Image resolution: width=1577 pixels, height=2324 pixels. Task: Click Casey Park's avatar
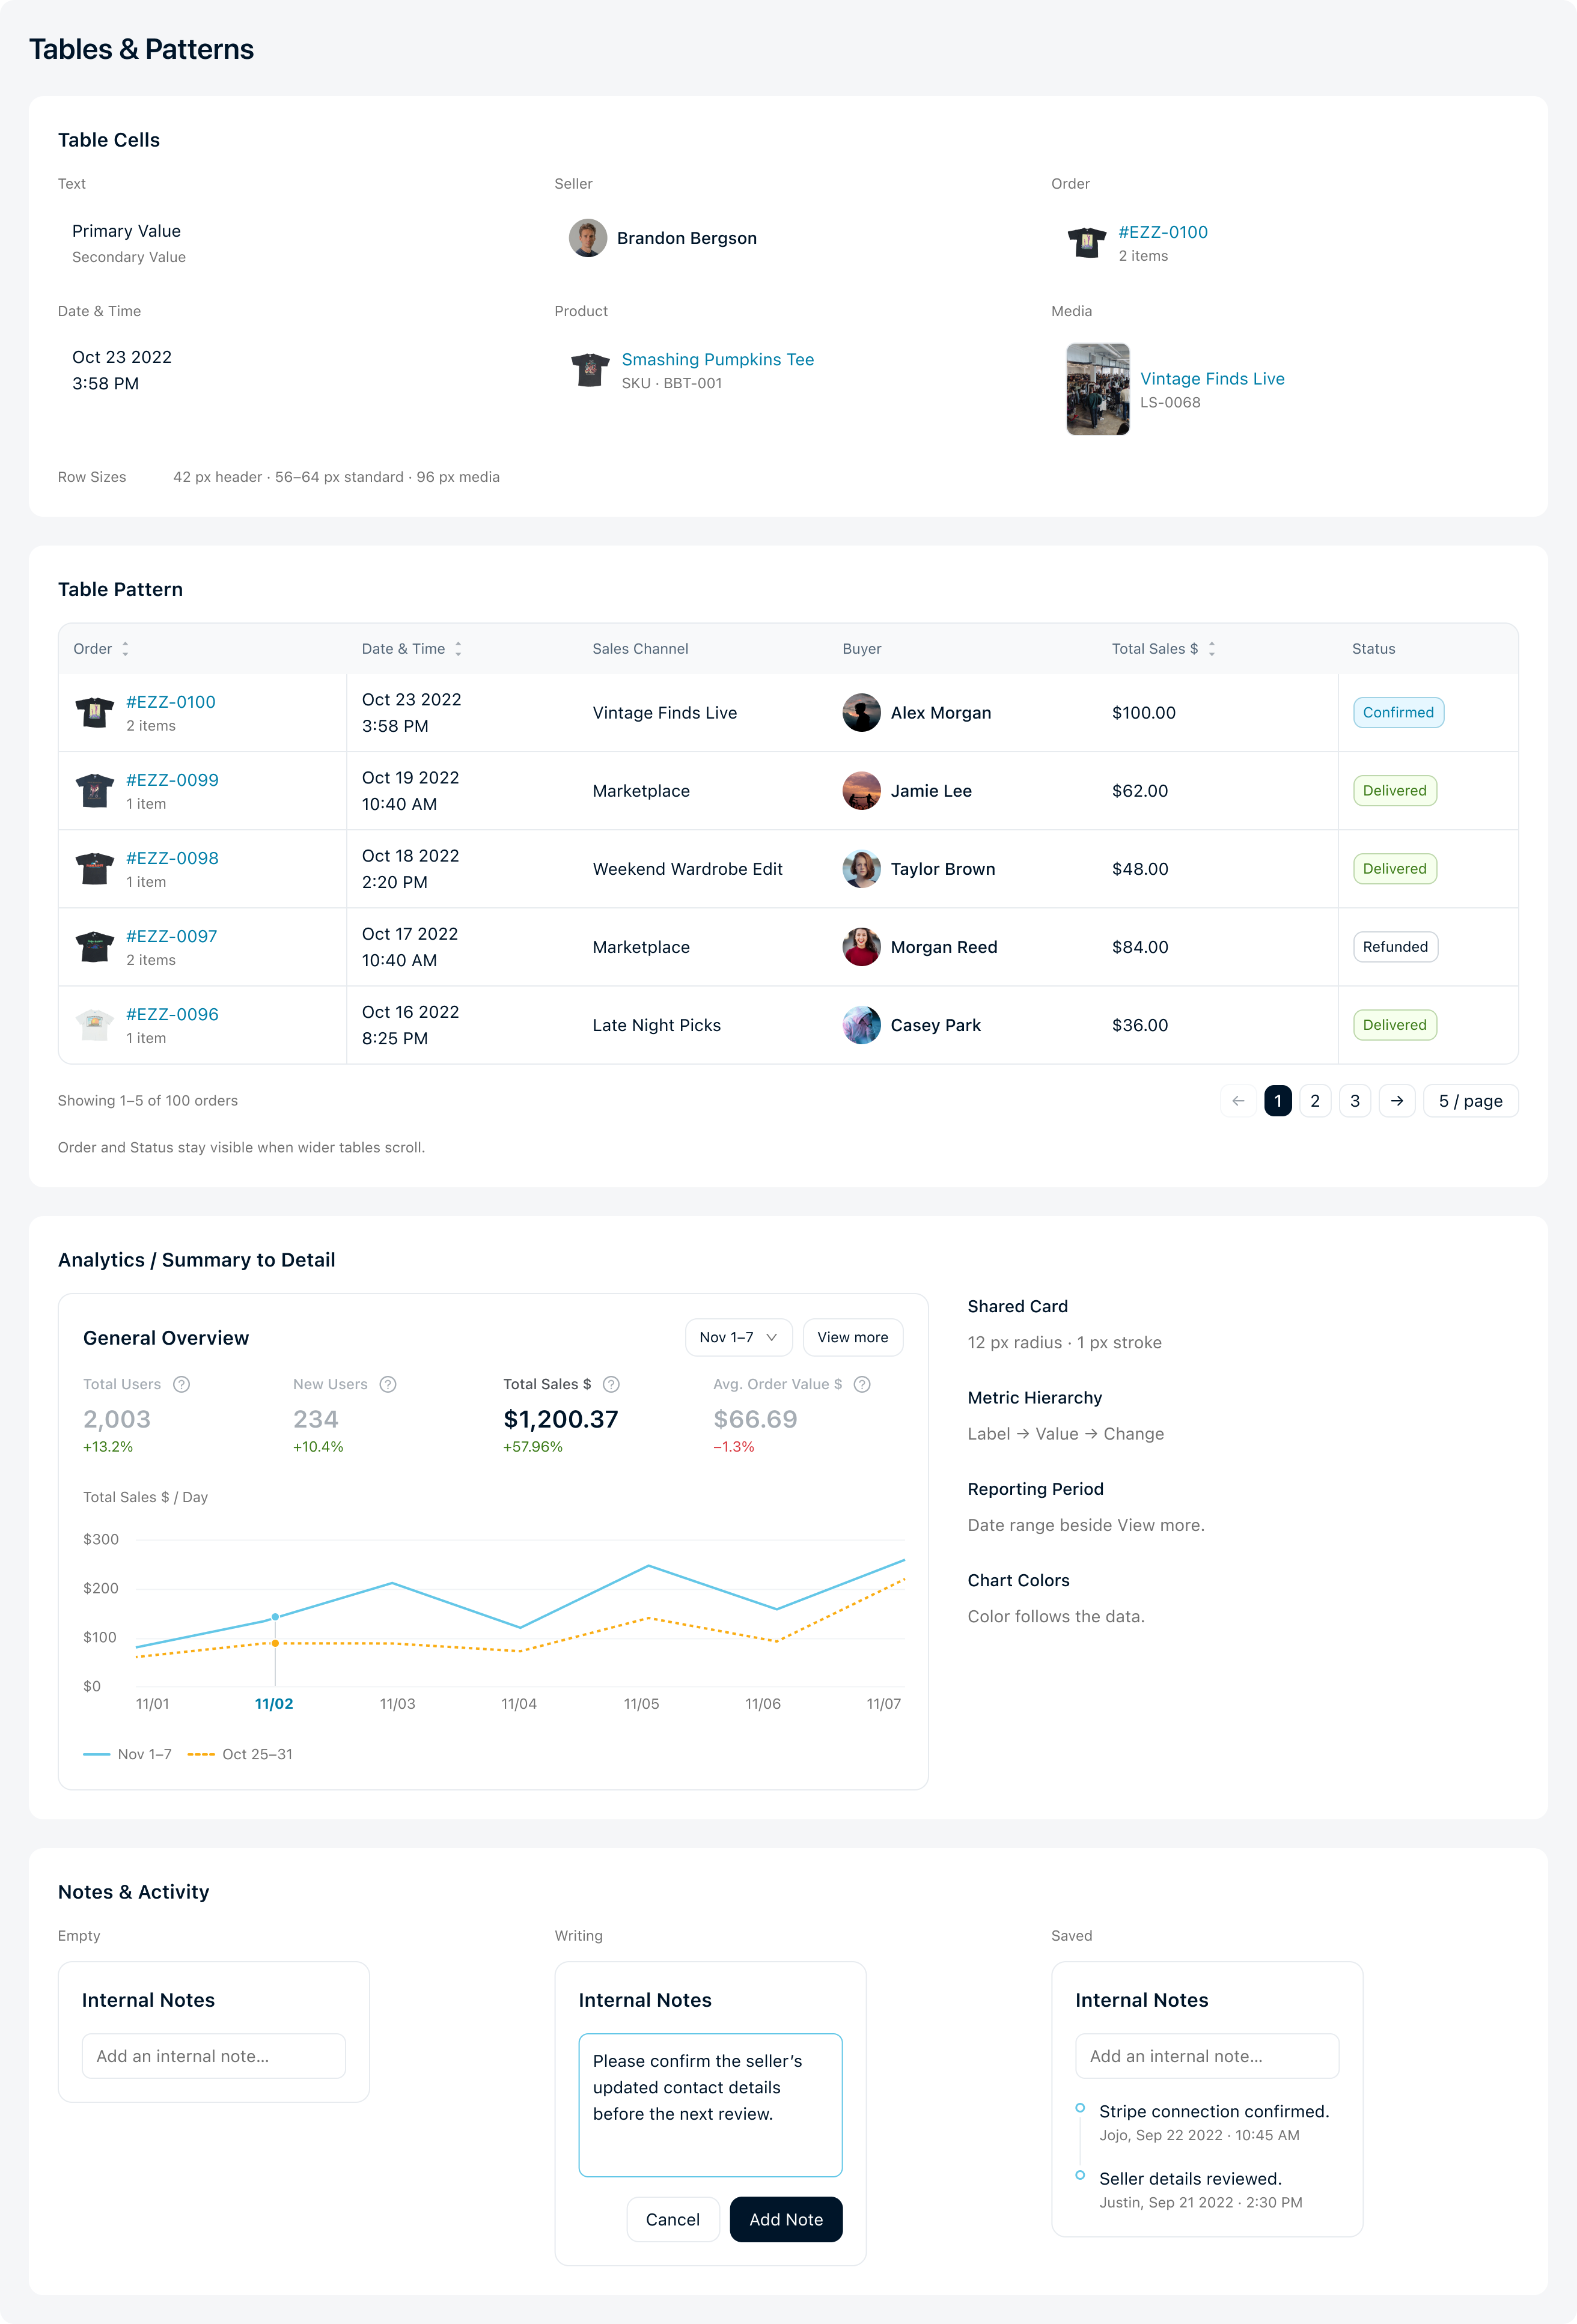click(861, 1025)
